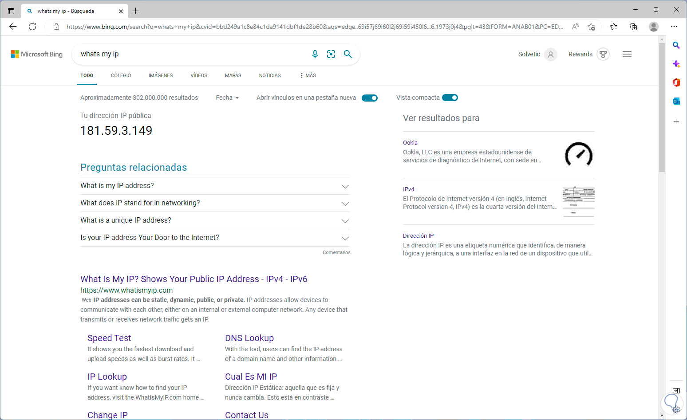
Task: Focus the browser address bar URL
Action: coord(315,27)
